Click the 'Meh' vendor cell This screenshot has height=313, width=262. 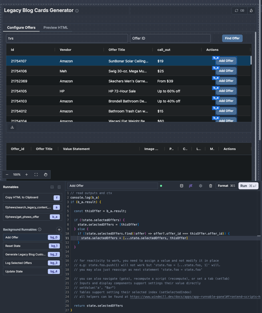(x=79, y=71)
